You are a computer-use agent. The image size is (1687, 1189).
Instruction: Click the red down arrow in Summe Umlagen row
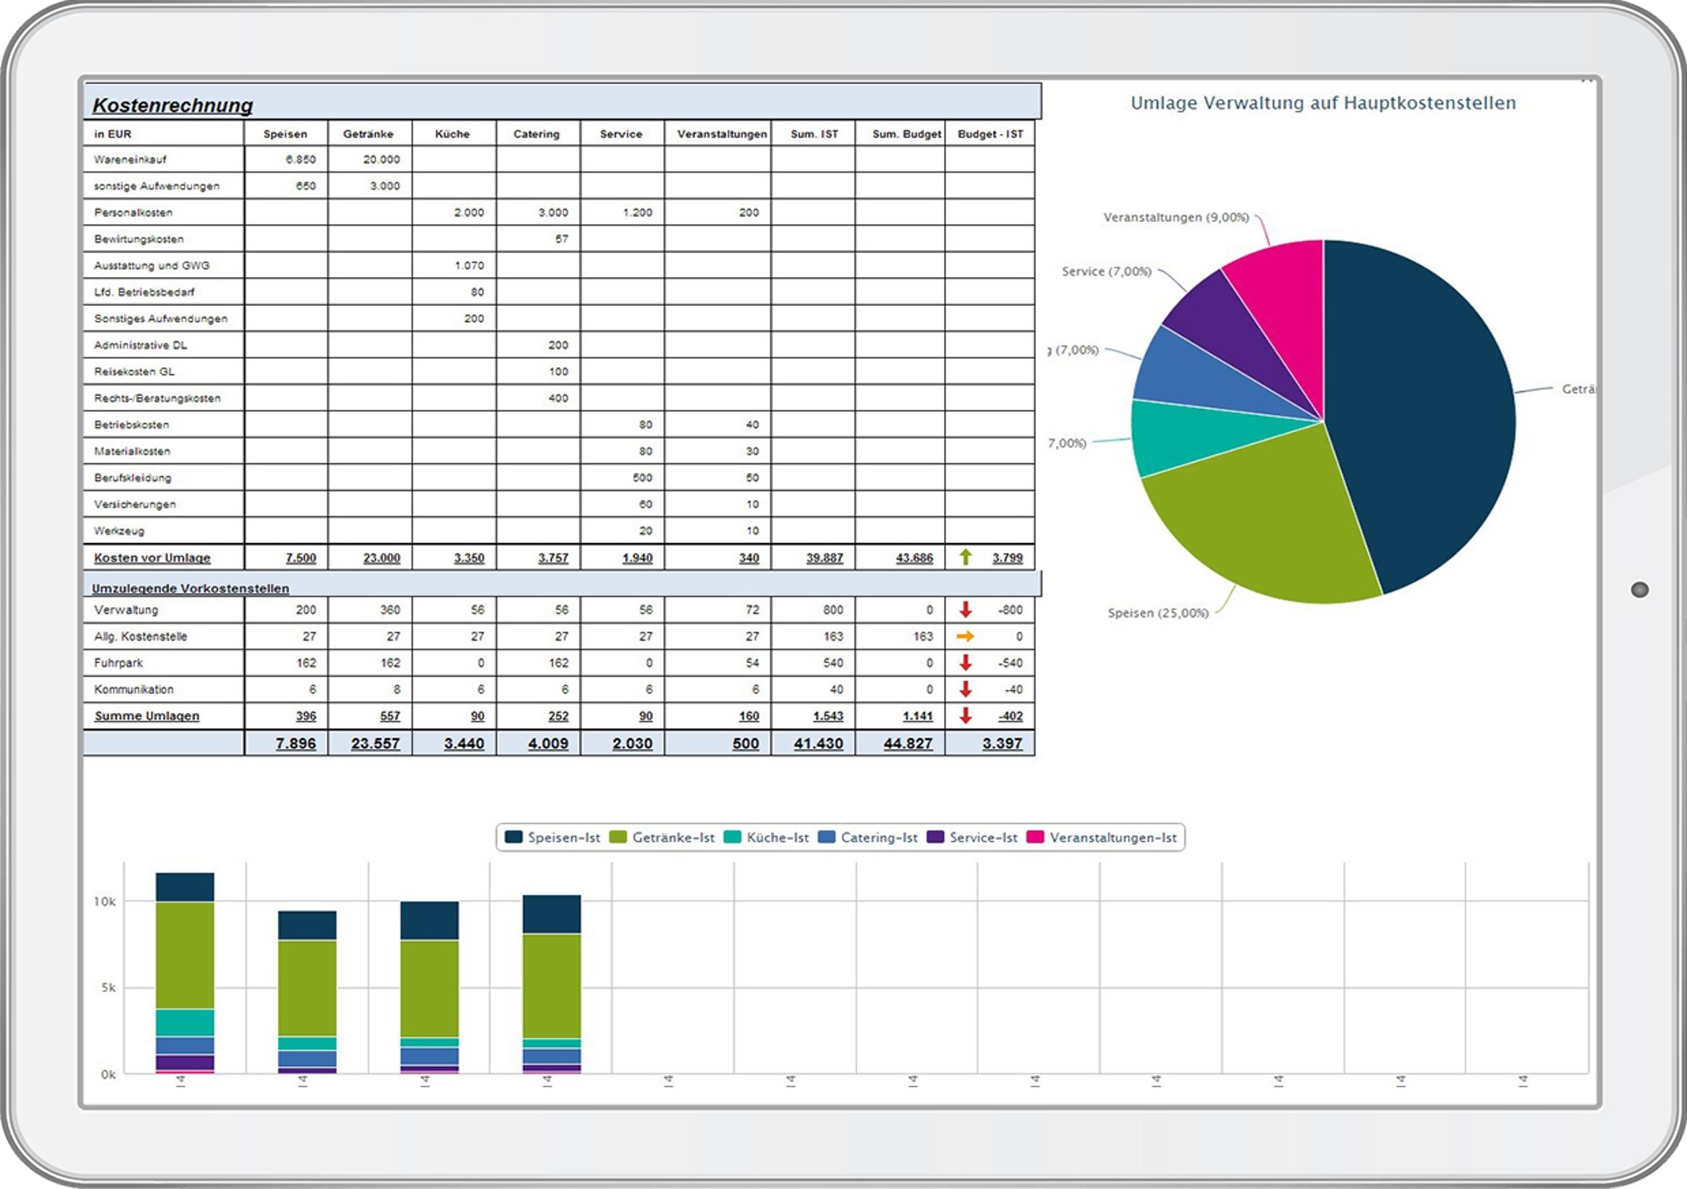click(966, 716)
